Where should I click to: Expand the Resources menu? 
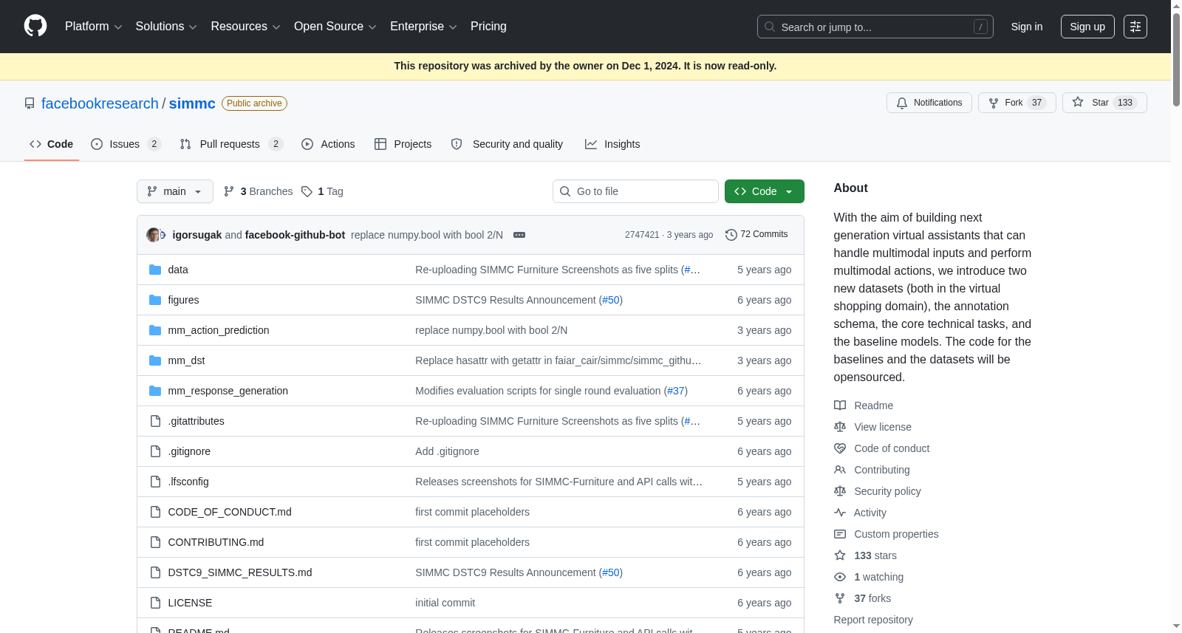pos(245,27)
